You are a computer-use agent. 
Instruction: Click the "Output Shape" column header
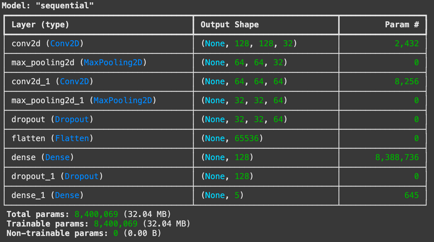[x=230, y=25]
